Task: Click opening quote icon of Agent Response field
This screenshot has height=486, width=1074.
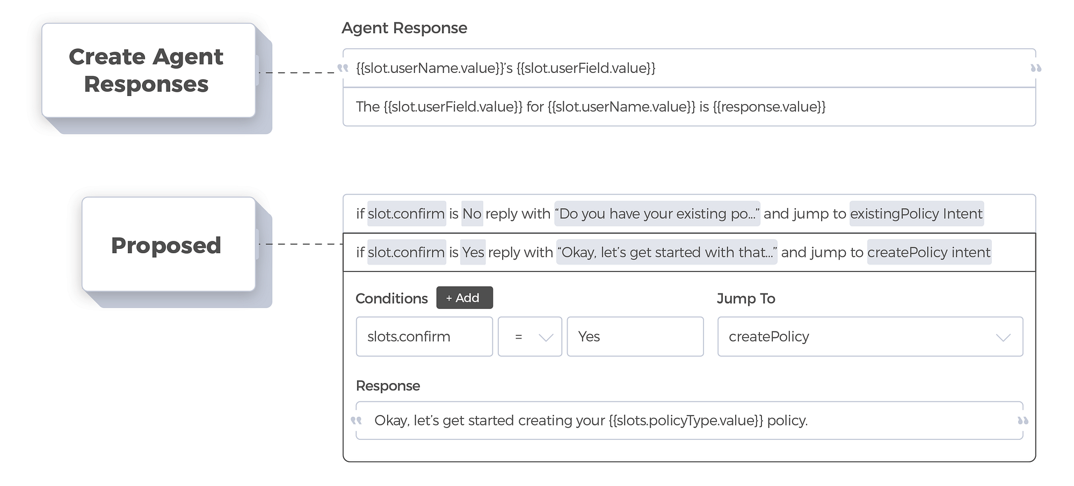Action: click(343, 68)
